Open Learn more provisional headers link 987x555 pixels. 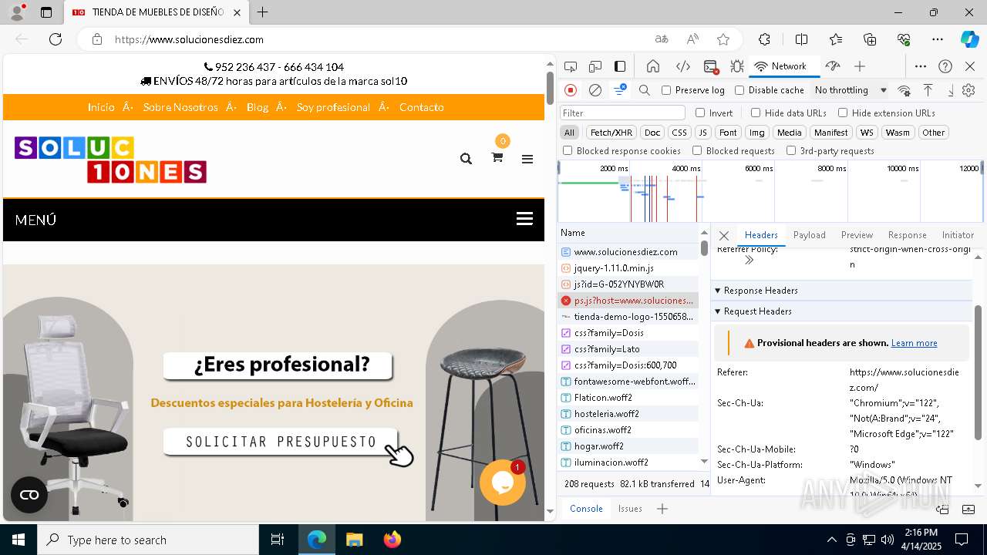pyautogui.click(x=914, y=343)
